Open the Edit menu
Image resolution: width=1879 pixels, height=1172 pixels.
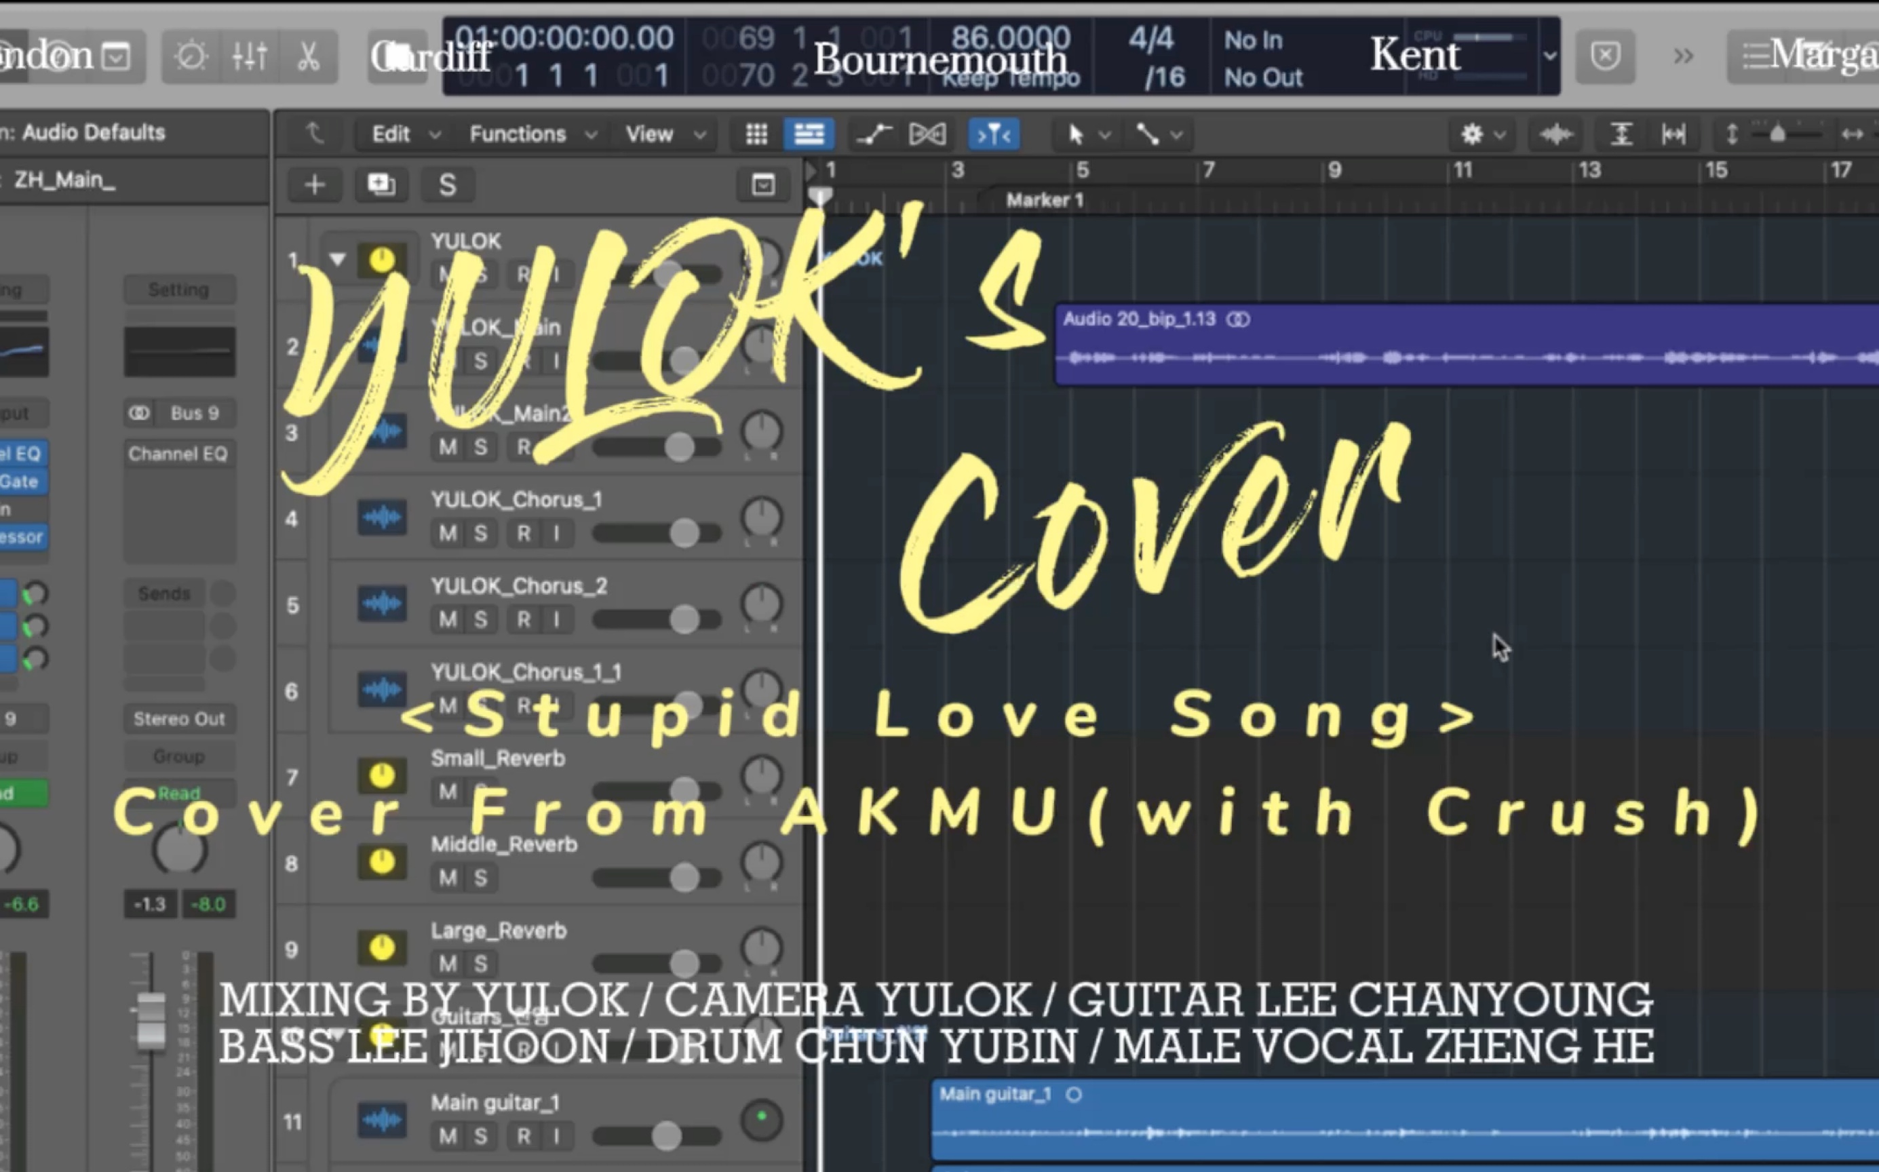[x=406, y=134]
